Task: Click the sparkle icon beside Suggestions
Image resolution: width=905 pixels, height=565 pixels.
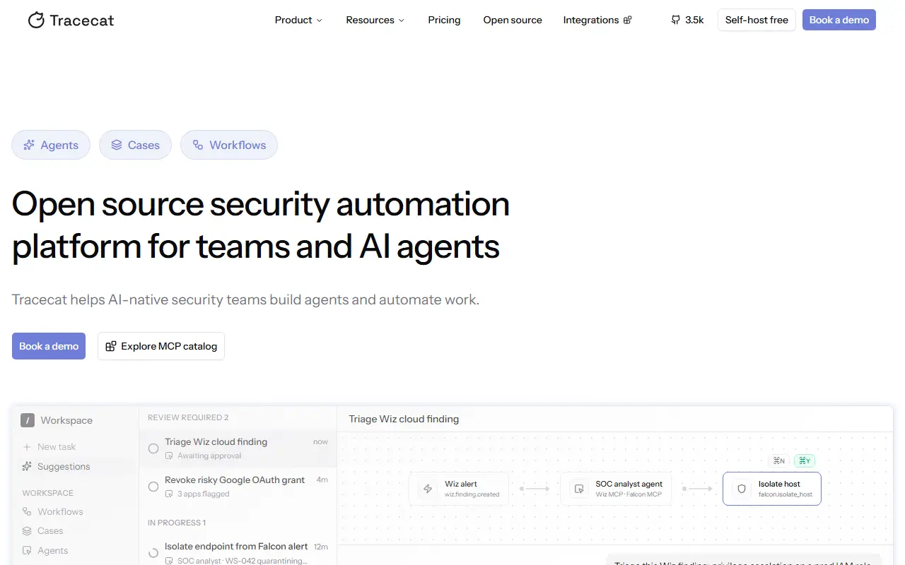Action: 27,466
